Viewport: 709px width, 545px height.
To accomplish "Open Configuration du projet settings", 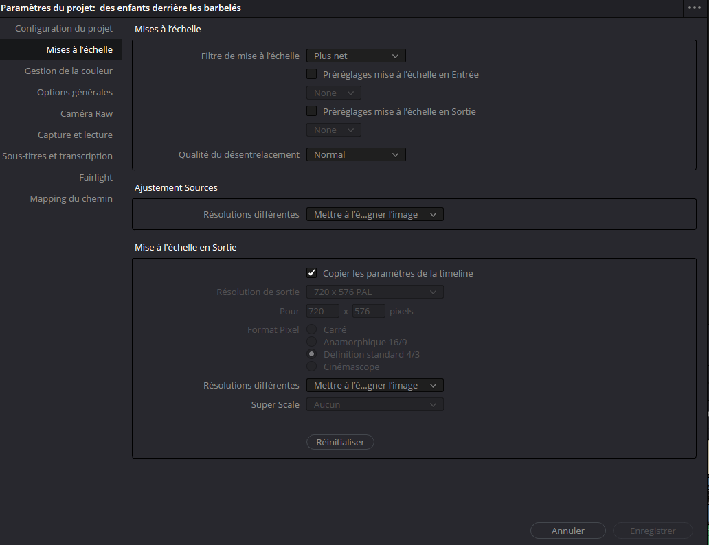I will pos(64,28).
